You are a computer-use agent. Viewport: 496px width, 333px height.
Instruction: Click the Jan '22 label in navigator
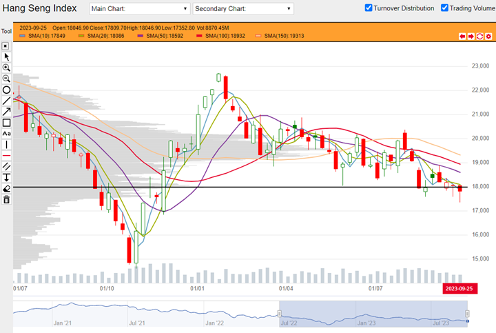pos(215,323)
